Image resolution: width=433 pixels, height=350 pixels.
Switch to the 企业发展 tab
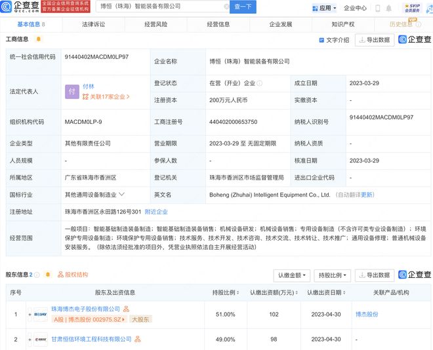click(281, 24)
